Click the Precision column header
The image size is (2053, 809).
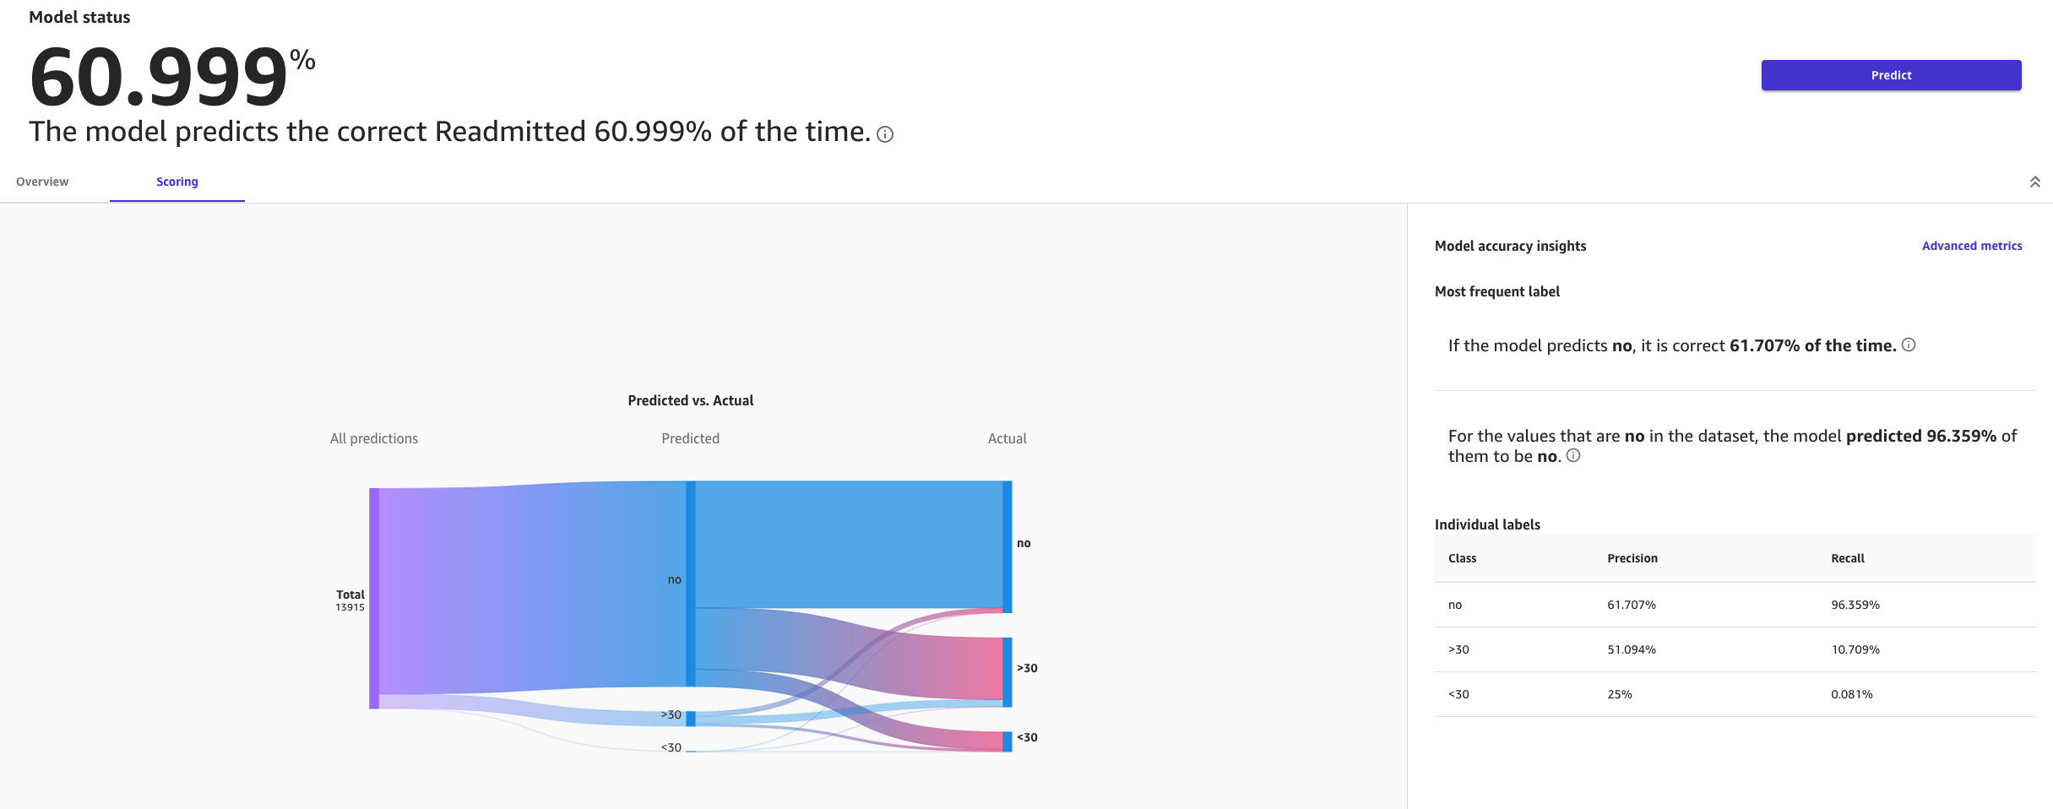(1632, 558)
